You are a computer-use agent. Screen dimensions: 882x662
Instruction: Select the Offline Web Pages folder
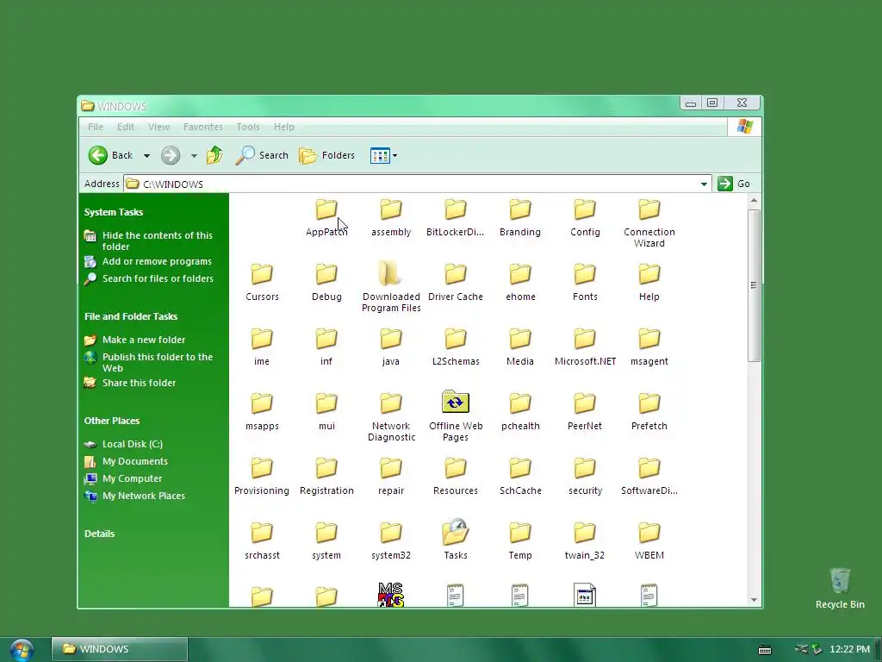tap(456, 416)
